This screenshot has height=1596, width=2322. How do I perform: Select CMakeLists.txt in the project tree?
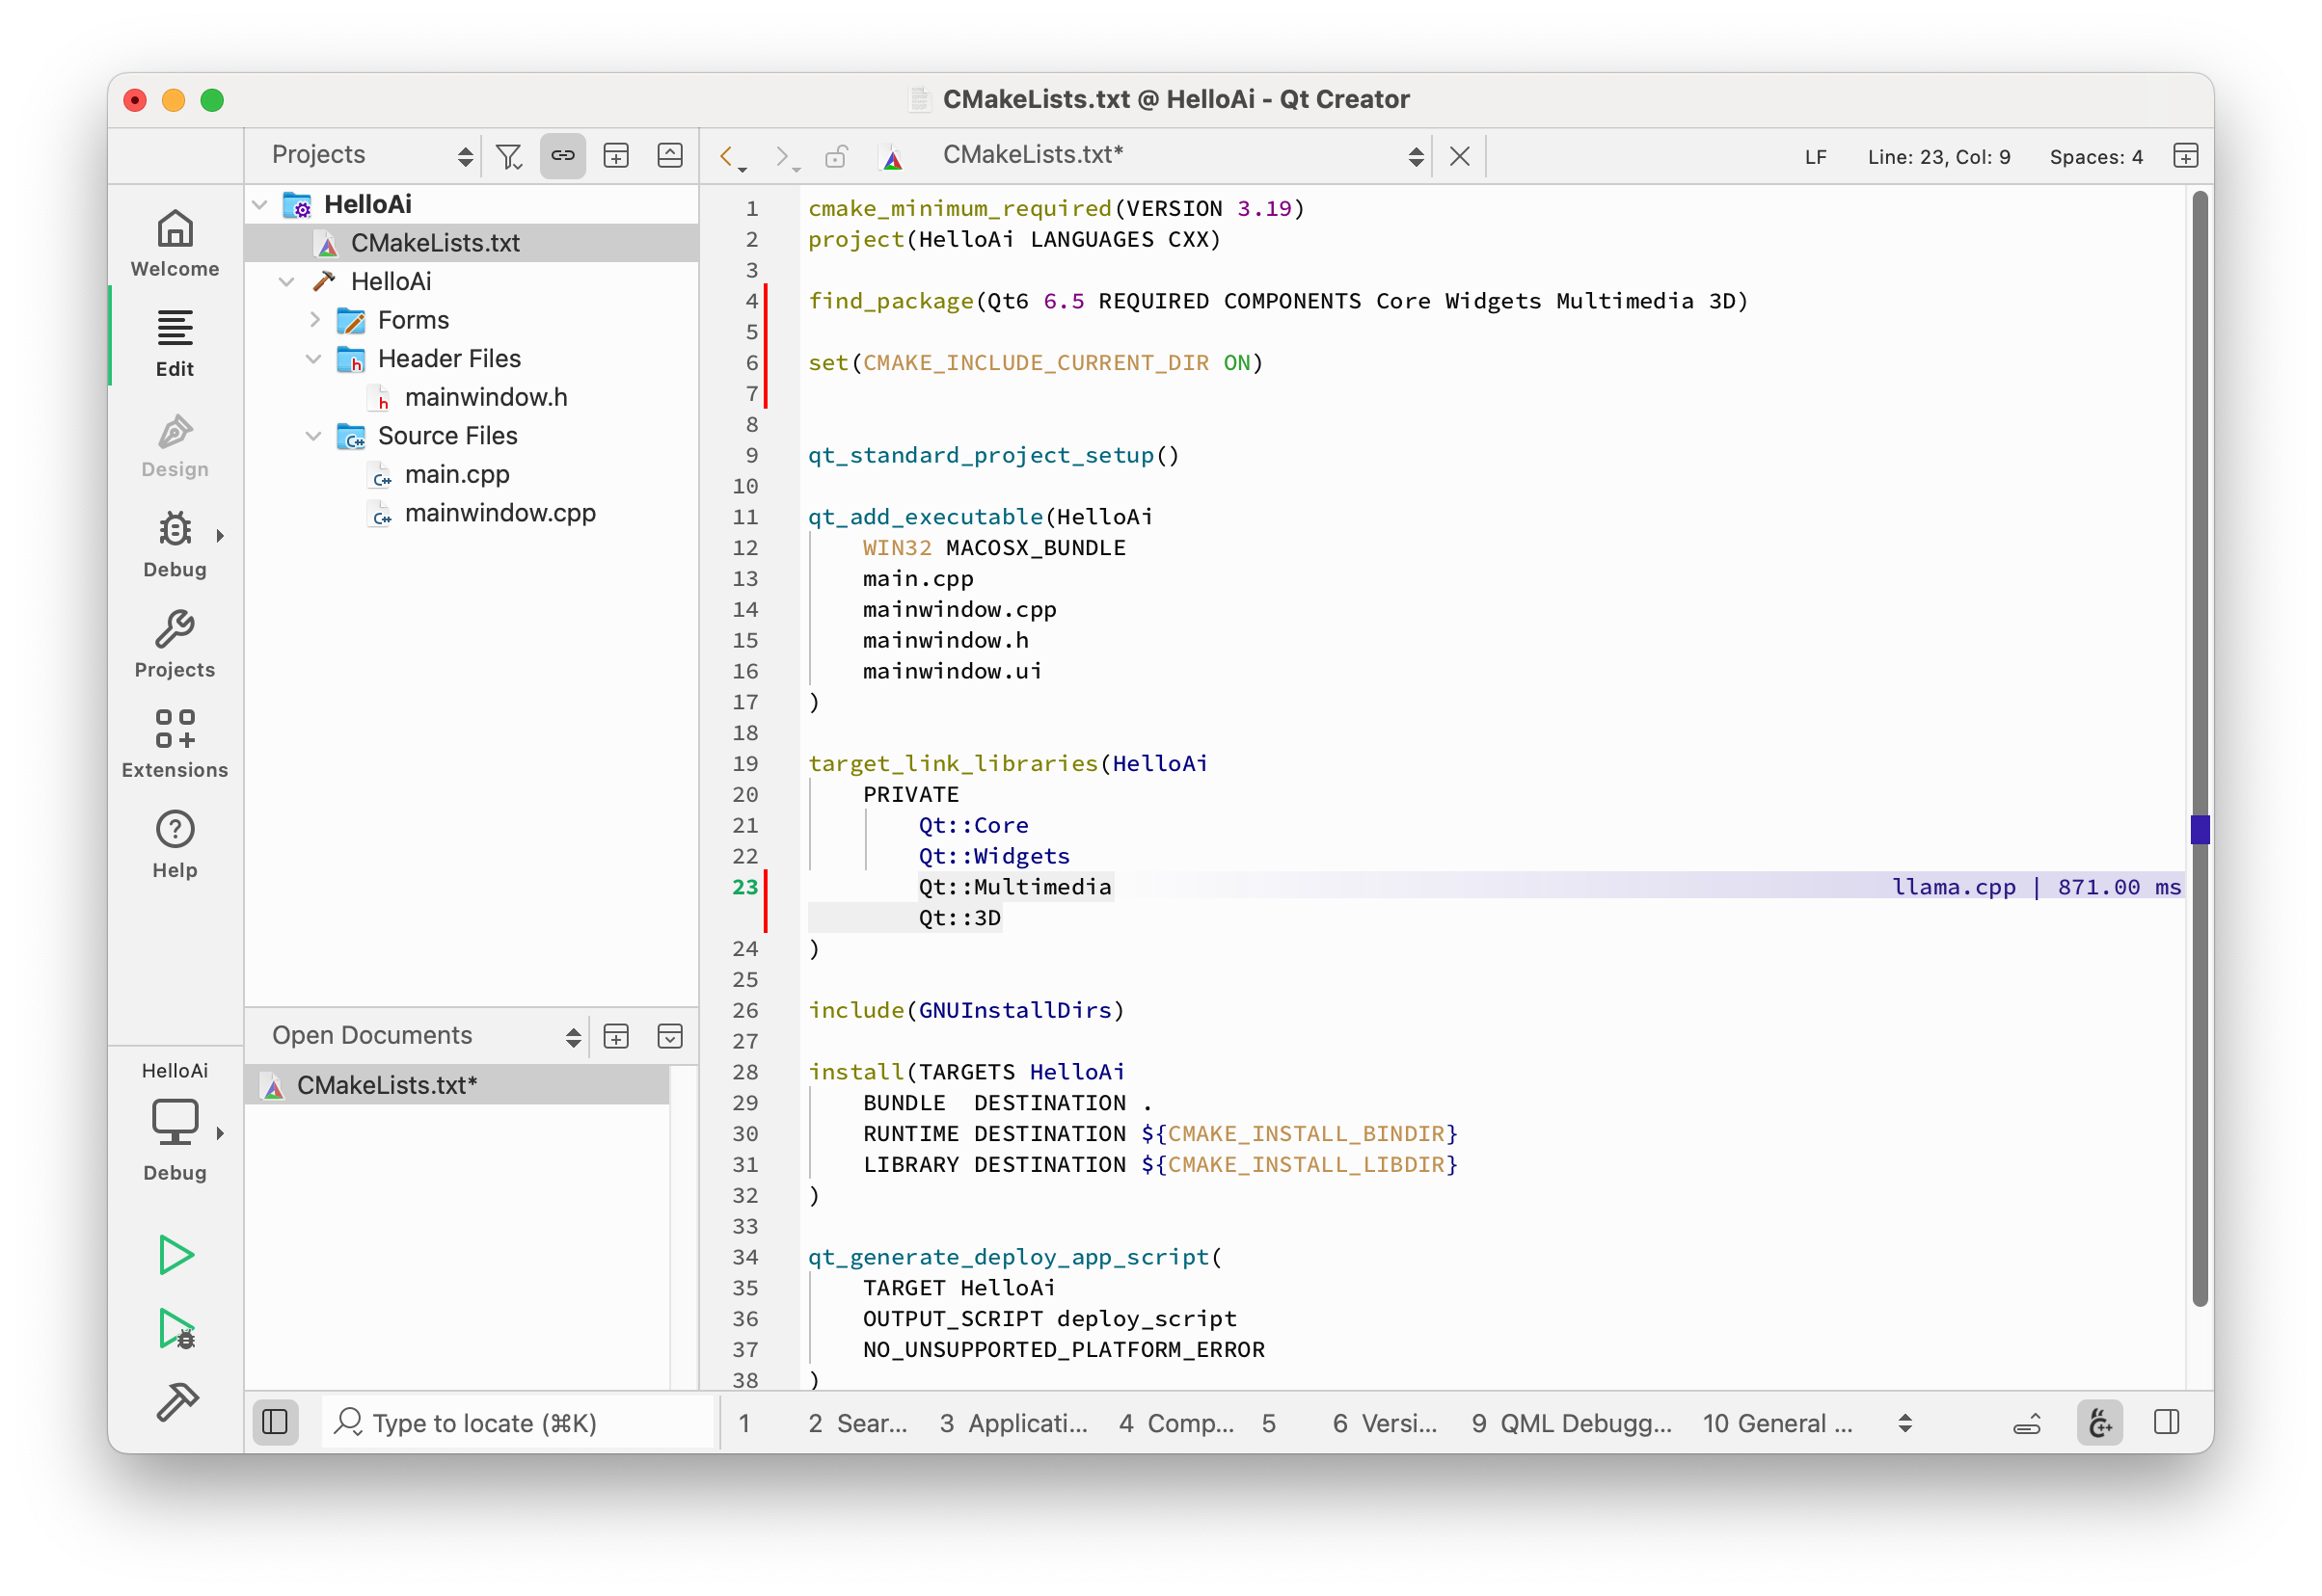pos(472,243)
